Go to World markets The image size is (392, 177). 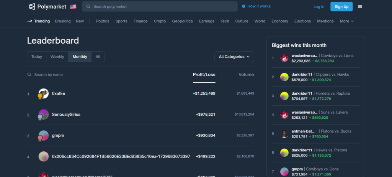260,21
